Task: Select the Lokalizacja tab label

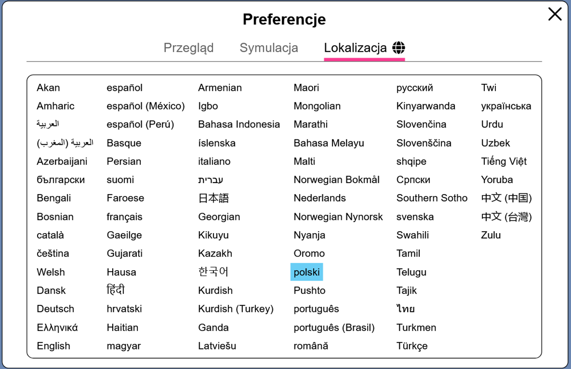Action: [355, 48]
